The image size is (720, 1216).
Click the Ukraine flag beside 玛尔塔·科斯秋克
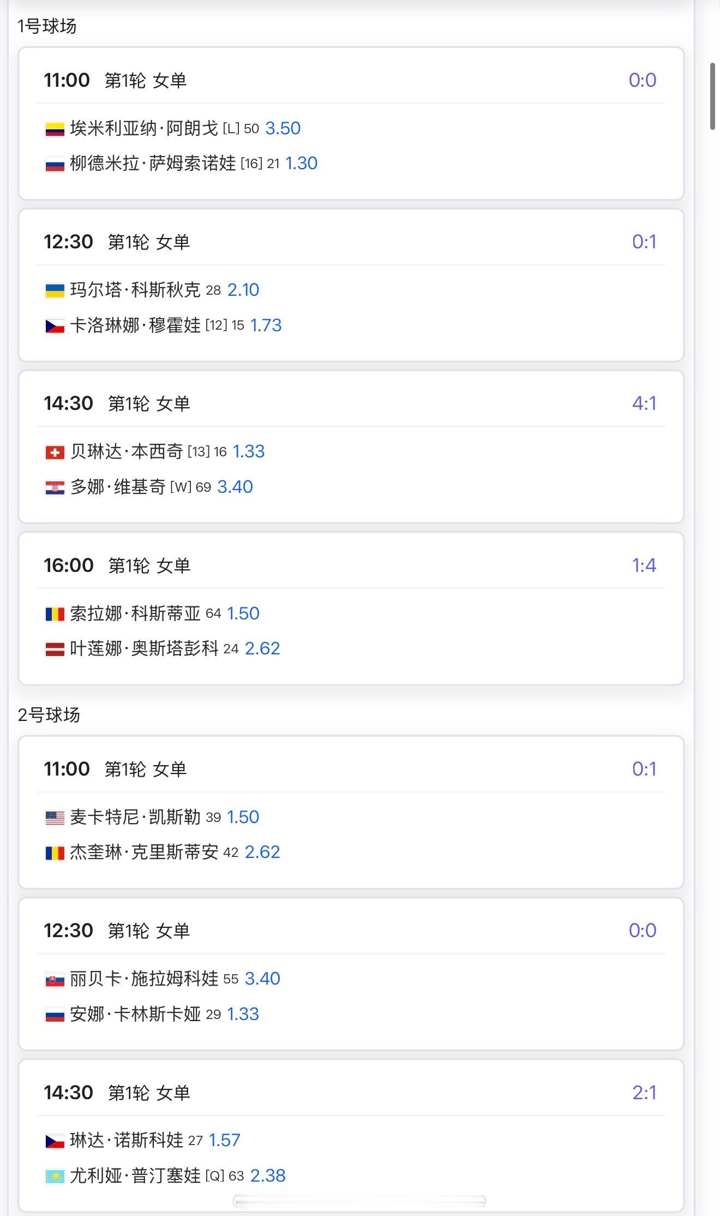point(55,290)
